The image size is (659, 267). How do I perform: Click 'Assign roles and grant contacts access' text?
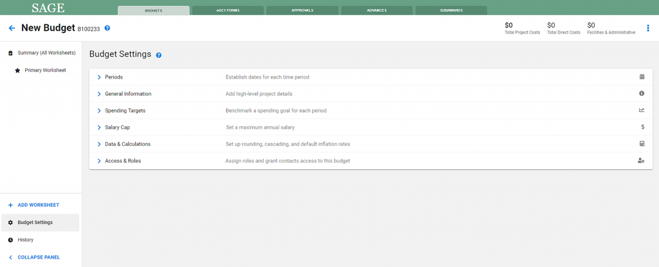[288, 161]
